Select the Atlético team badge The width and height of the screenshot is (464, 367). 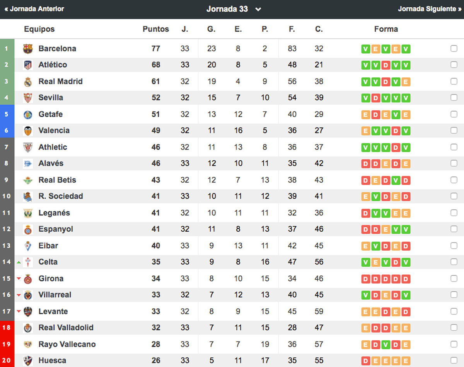pos(28,65)
